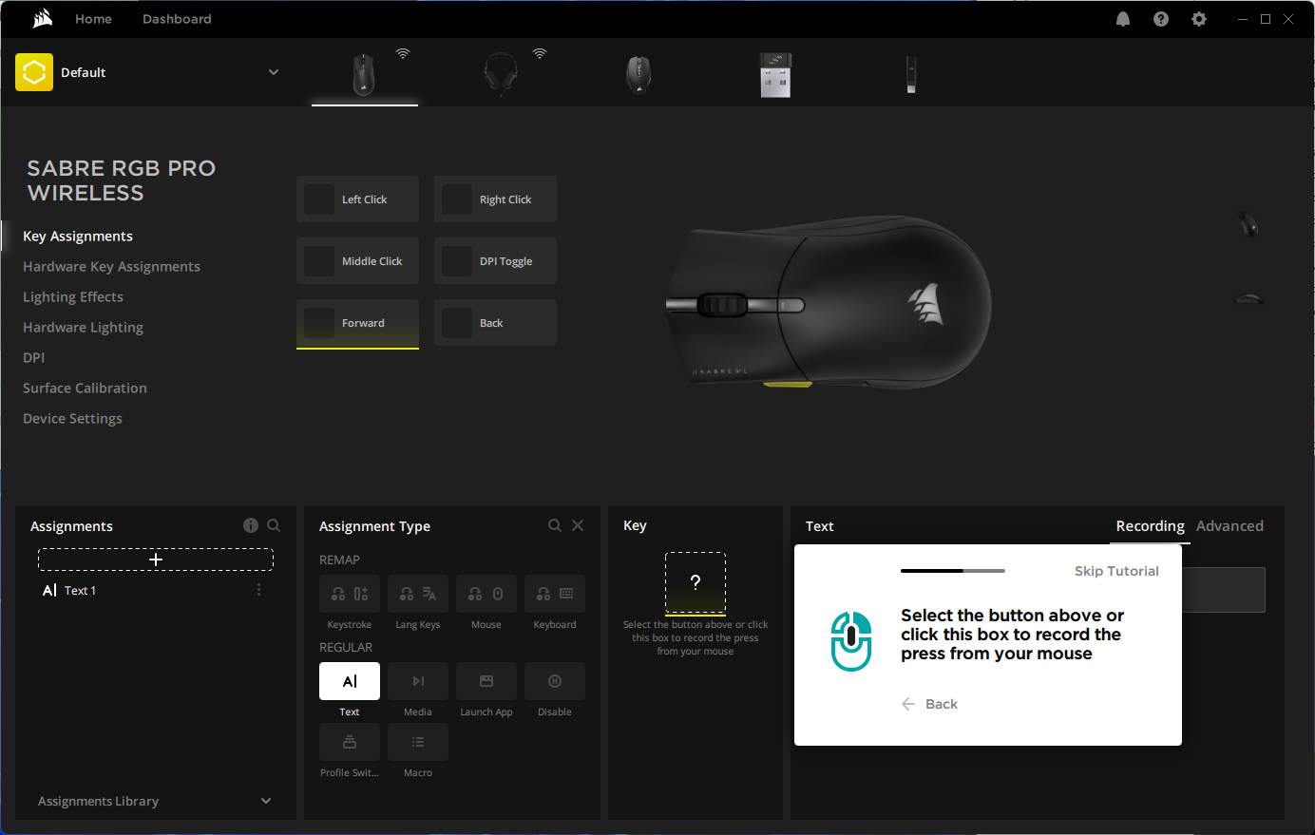
Task: Open the help question mark icon
Action: (x=1161, y=19)
